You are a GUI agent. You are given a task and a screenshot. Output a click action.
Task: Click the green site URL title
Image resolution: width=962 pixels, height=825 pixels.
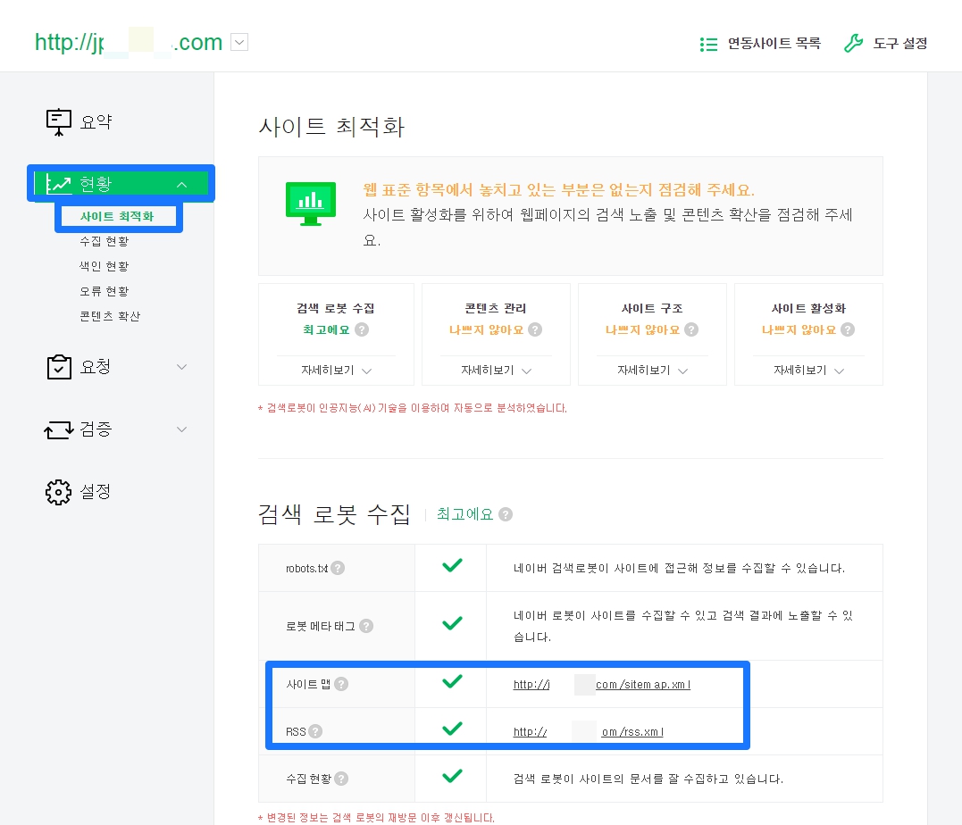click(129, 42)
